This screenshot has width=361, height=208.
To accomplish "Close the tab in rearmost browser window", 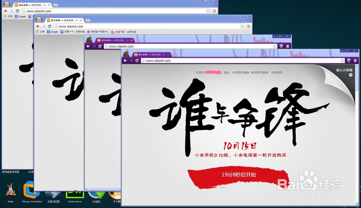I will click(49, 5).
